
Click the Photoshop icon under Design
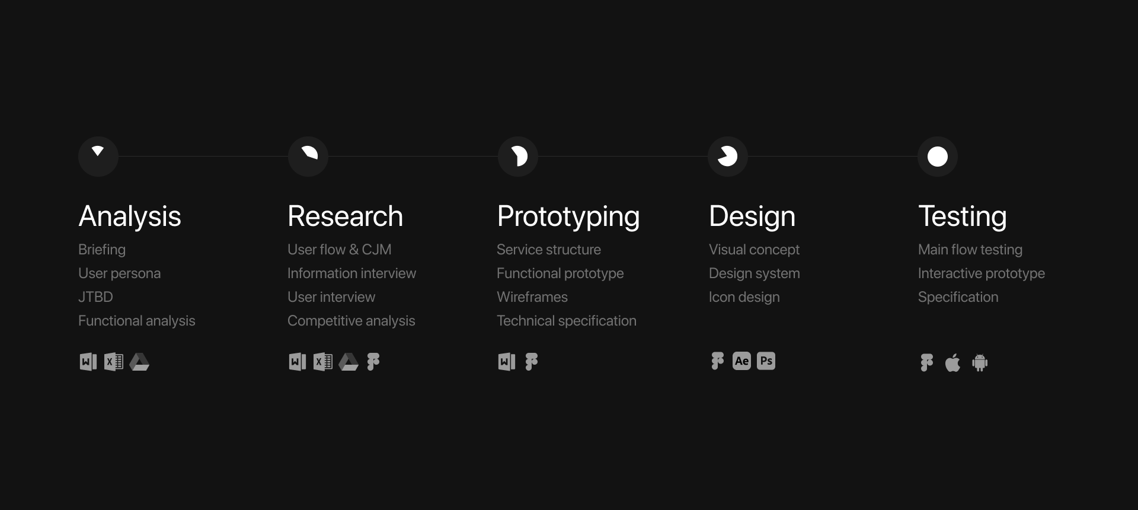click(766, 361)
